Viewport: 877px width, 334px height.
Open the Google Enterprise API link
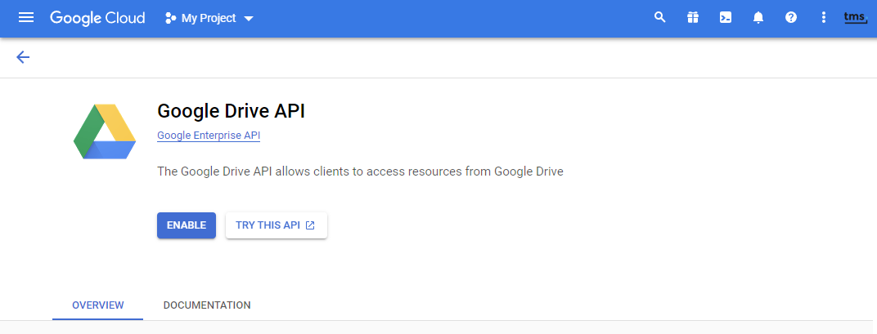209,136
